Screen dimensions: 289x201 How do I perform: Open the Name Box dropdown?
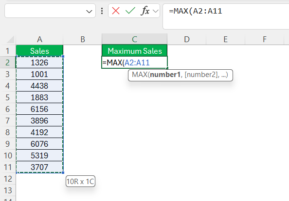[x=89, y=12]
